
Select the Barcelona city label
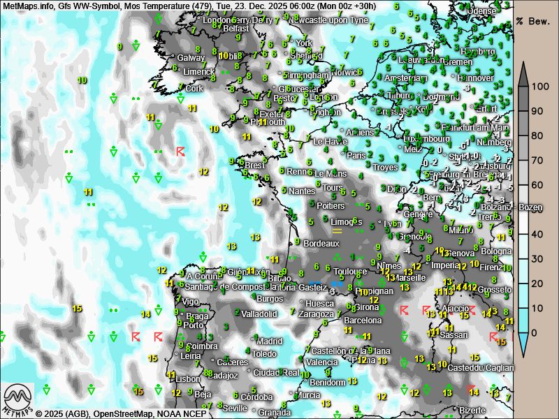363,321
